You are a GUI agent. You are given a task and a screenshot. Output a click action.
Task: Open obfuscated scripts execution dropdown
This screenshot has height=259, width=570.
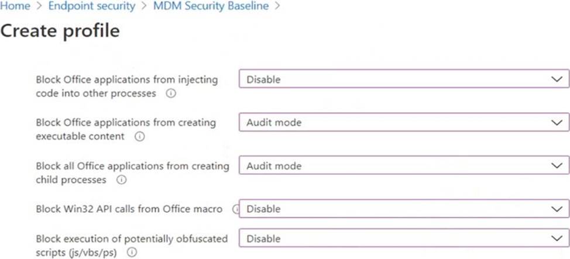click(x=404, y=239)
